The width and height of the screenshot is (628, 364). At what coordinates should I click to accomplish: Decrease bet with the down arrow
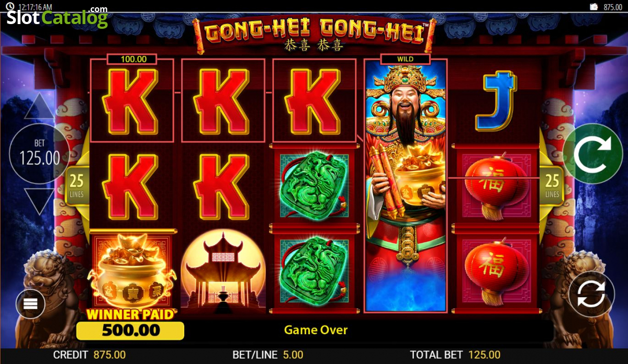39,201
